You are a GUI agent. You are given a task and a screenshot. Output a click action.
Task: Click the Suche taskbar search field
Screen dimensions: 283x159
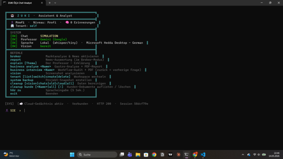point(97,155)
